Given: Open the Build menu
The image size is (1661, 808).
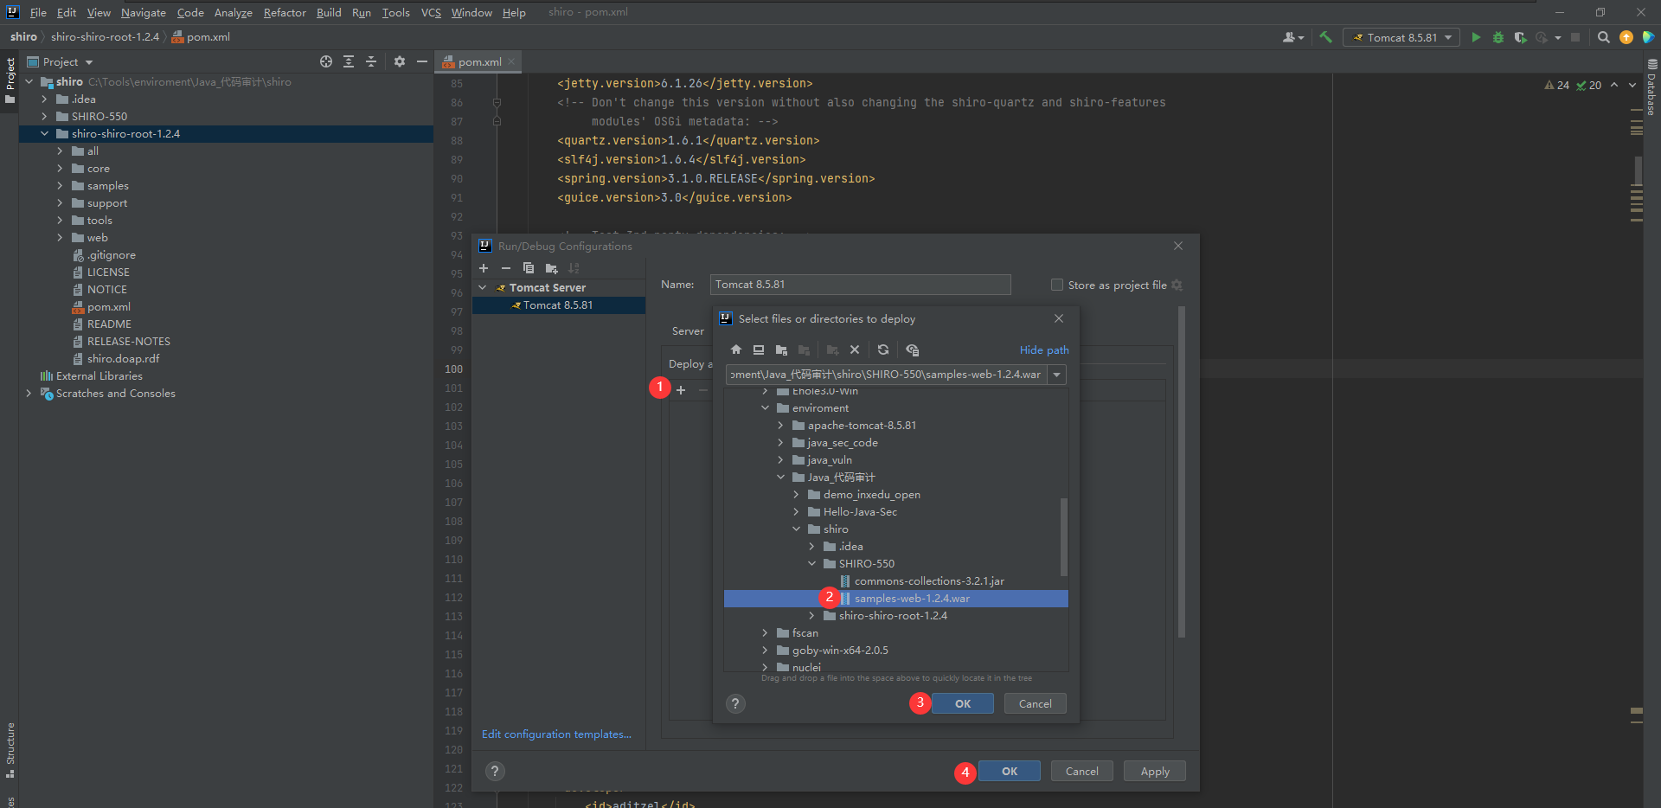Looking at the screenshot, I should [329, 12].
